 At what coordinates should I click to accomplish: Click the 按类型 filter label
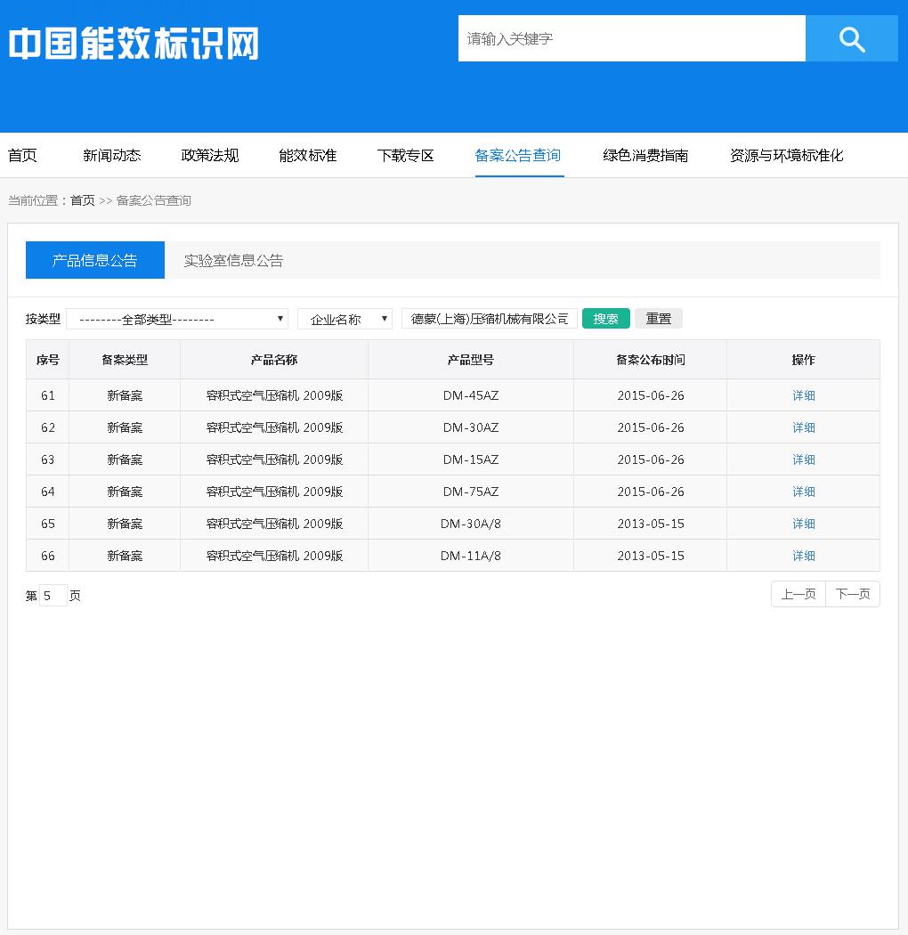click(43, 319)
